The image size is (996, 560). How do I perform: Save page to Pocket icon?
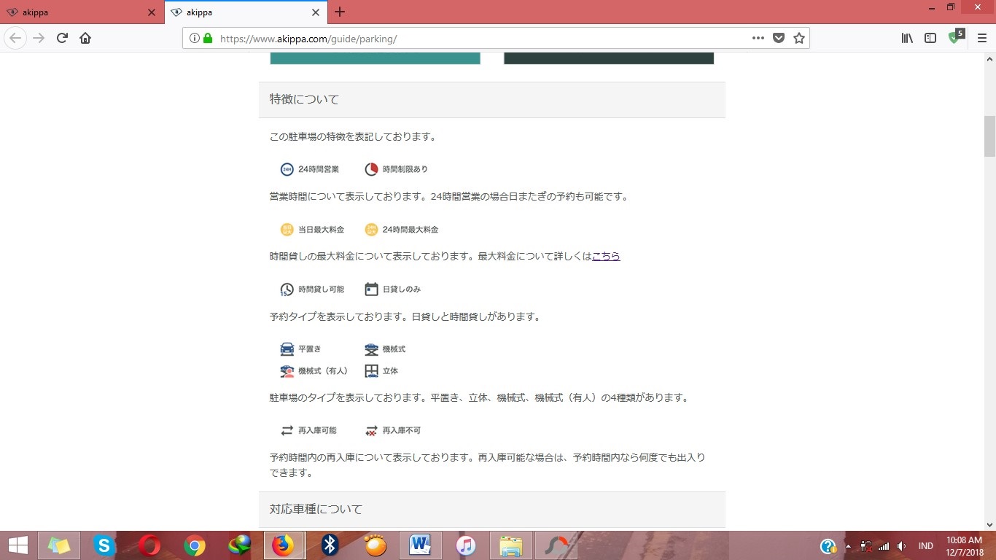(779, 39)
